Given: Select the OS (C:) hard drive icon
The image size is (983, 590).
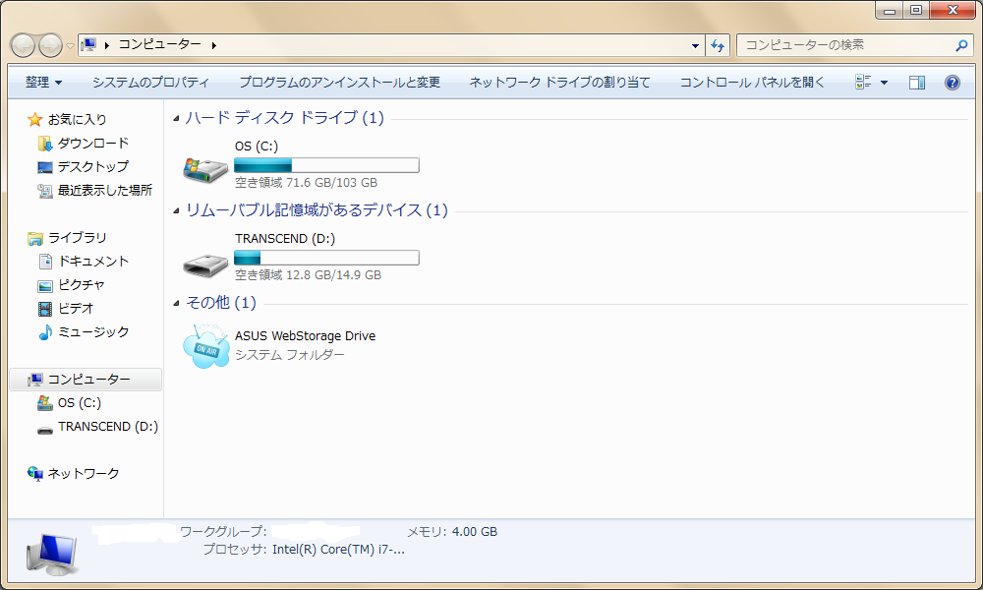Looking at the screenshot, I should (x=205, y=168).
